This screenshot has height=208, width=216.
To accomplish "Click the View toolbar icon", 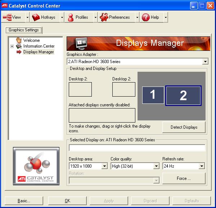I will 7,17.
